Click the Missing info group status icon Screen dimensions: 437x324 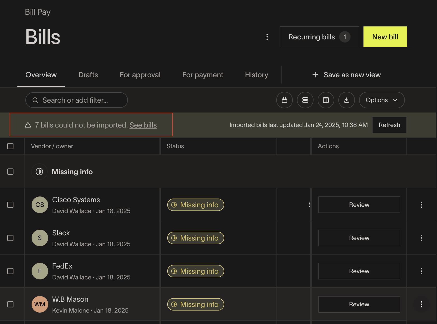coord(39,172)
